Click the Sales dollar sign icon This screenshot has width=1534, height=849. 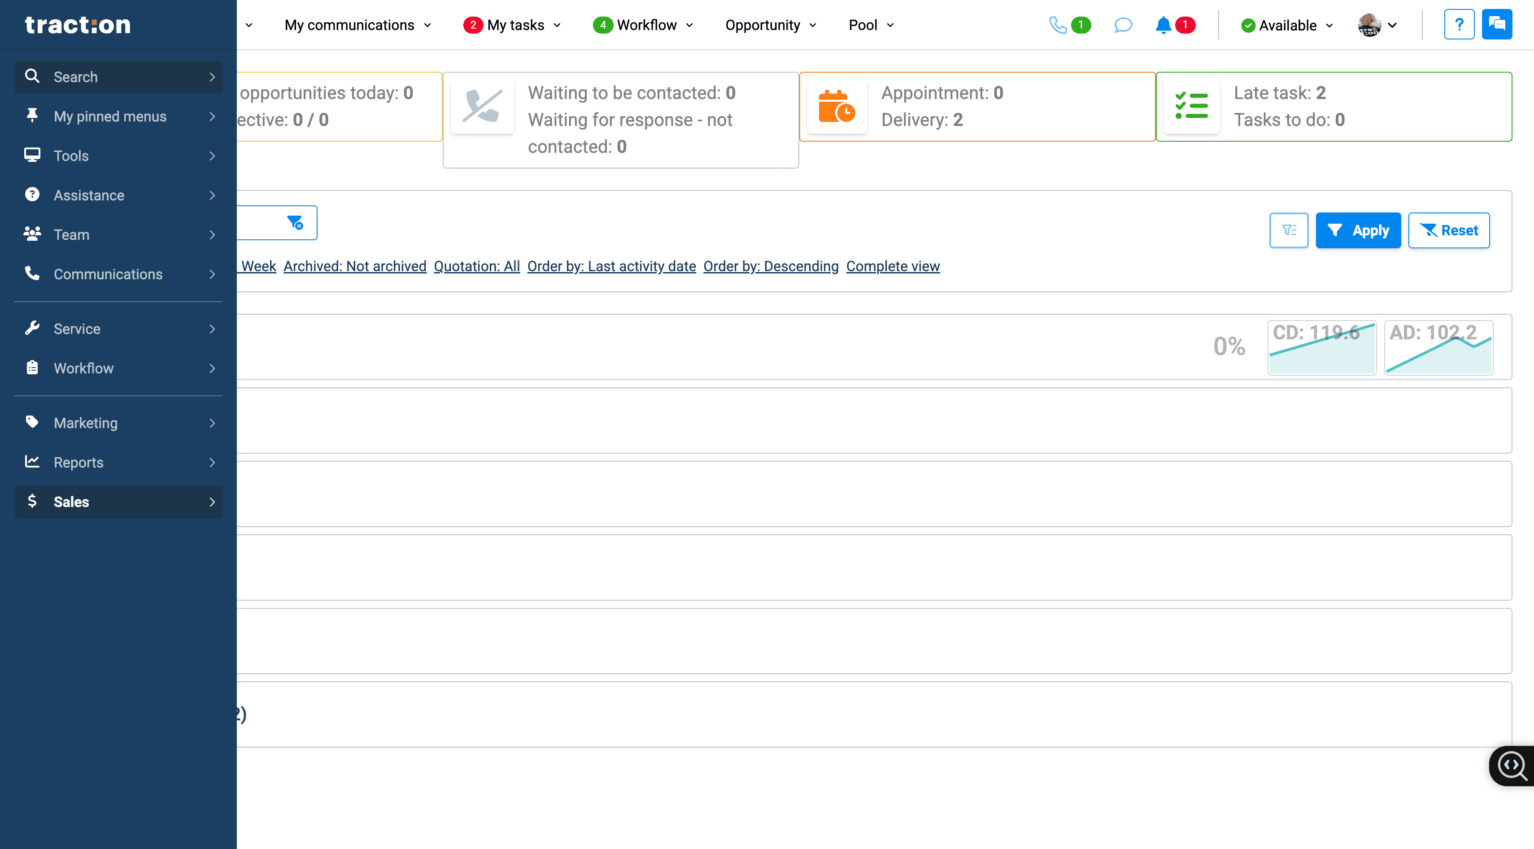pos(32,501)
